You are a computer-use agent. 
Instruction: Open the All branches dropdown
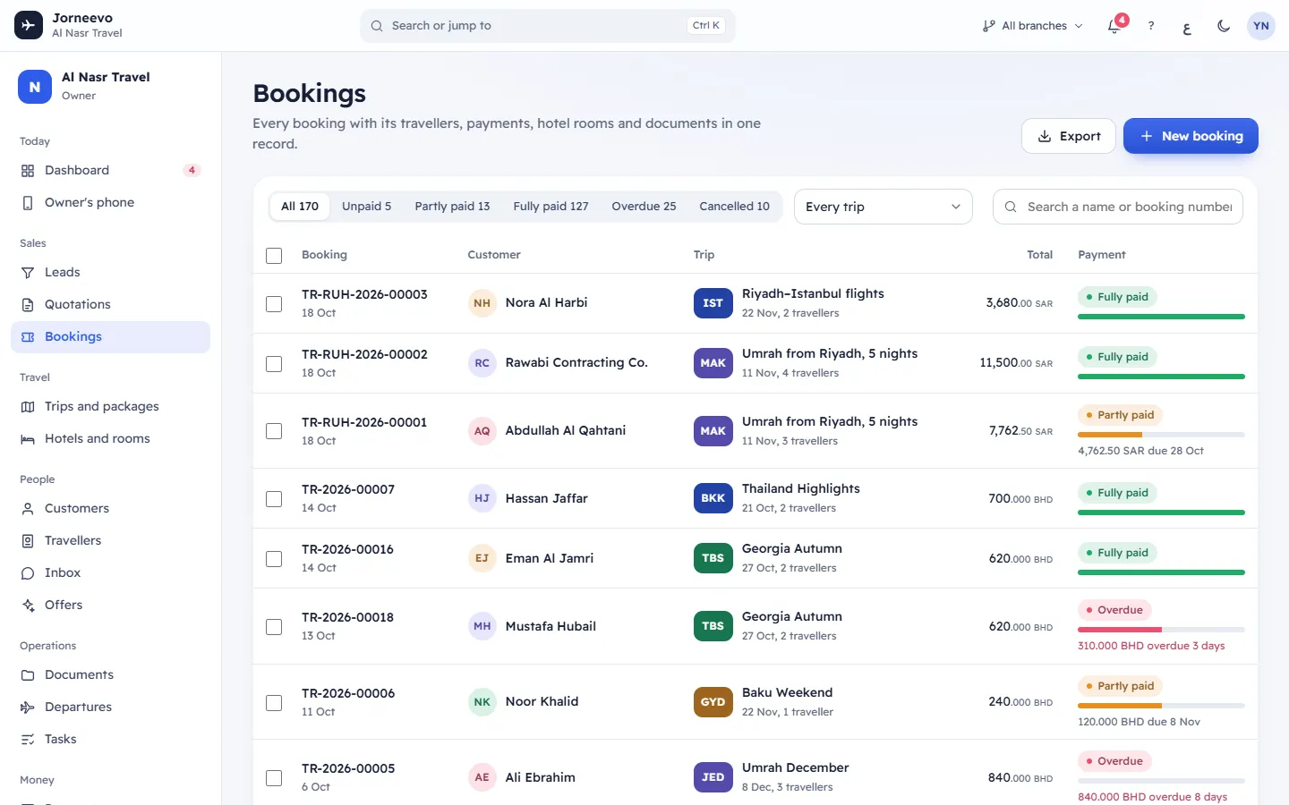[1032, 26]
